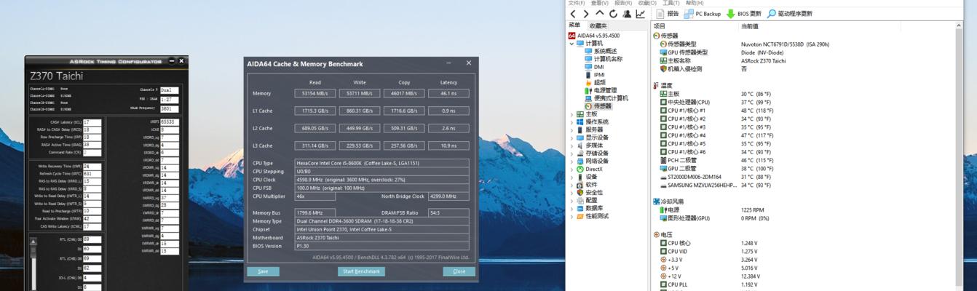Viewport: 977px width, 291px height.
Task: Expand the 服务器 tree node
Action: point(571,129)
